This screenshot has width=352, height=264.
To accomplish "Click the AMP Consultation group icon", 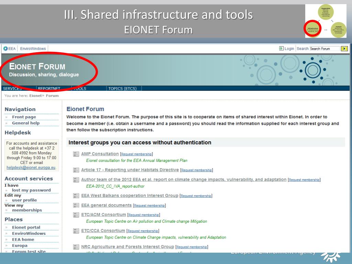I will [76, 154].
